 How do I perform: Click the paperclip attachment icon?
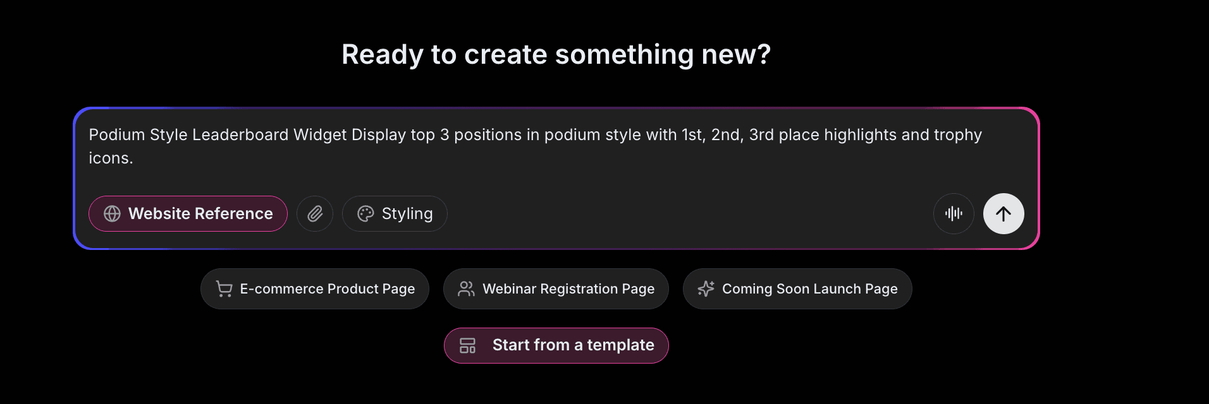coord(314,213)
